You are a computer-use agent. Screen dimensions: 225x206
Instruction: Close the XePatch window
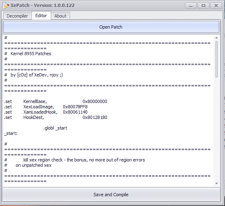(x=216, y=6)
